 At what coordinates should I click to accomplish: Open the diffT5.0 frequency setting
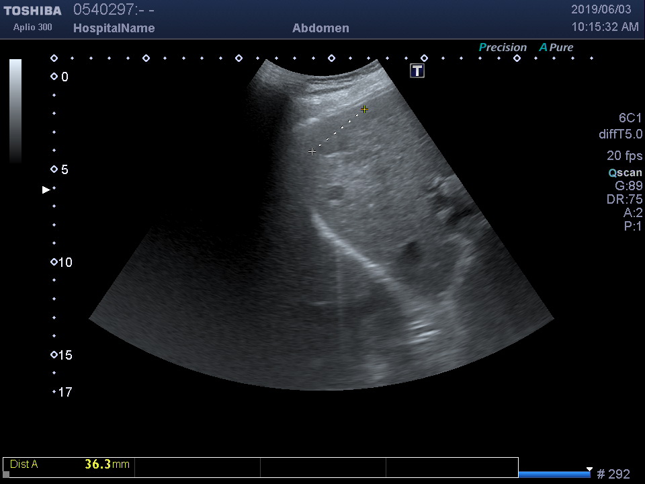pyautogui.click(x=620, y=134)
